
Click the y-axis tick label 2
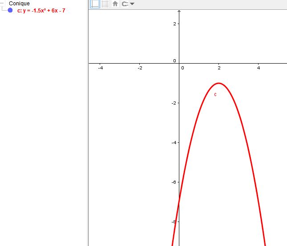tap(175, 24)
